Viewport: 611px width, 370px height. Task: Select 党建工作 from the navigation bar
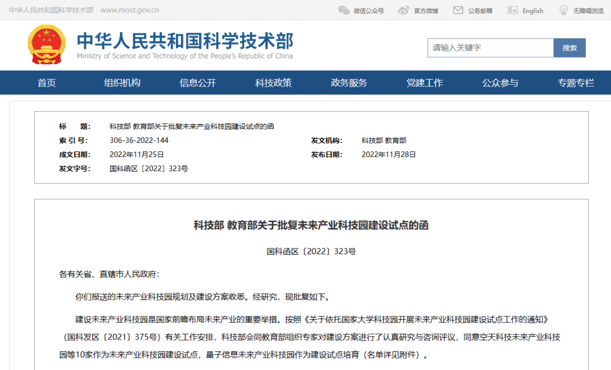[x=424, y=82]
